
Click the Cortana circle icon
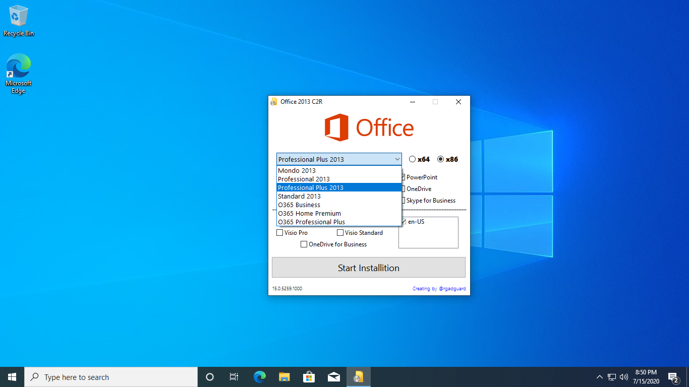tap(210, 377)
